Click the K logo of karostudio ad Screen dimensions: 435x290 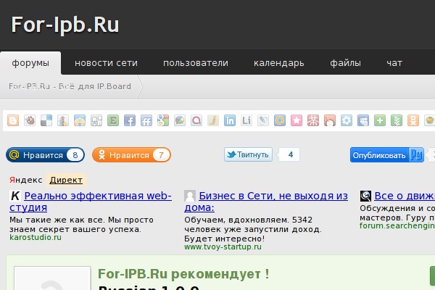15,196
